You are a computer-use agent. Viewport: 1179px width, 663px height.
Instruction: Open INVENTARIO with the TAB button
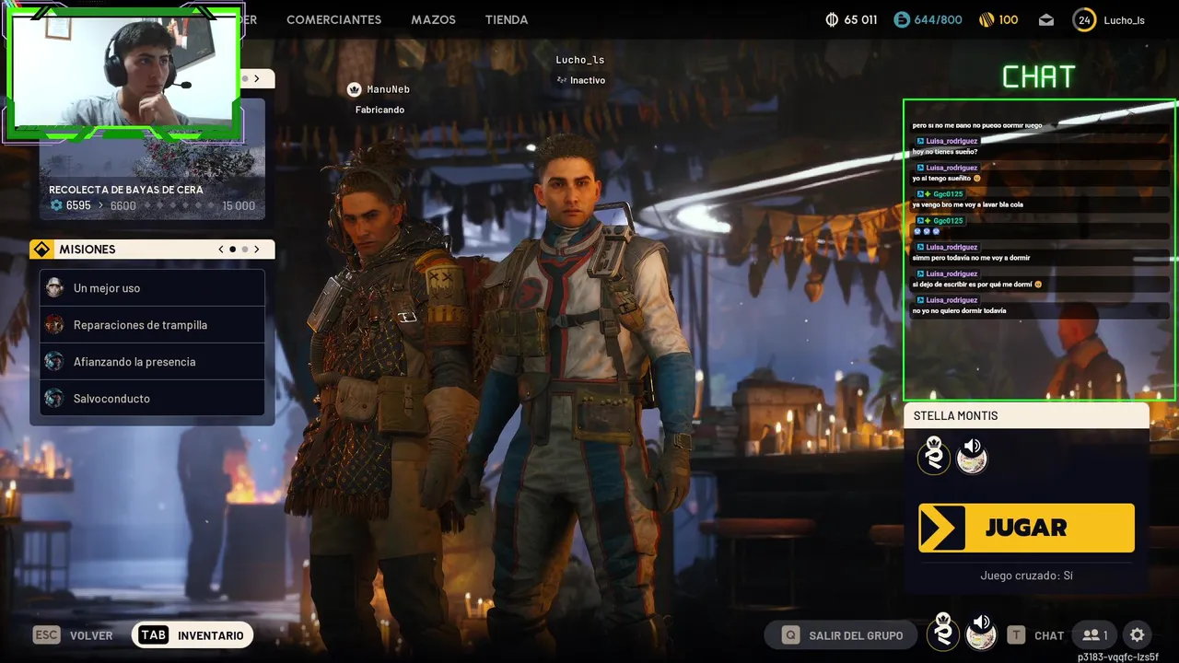(x=193, y=635)
